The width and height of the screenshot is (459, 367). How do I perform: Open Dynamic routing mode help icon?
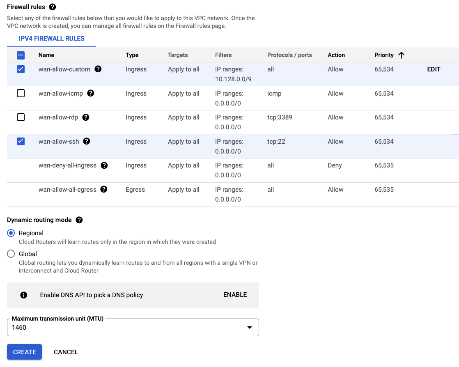[79, 220]
